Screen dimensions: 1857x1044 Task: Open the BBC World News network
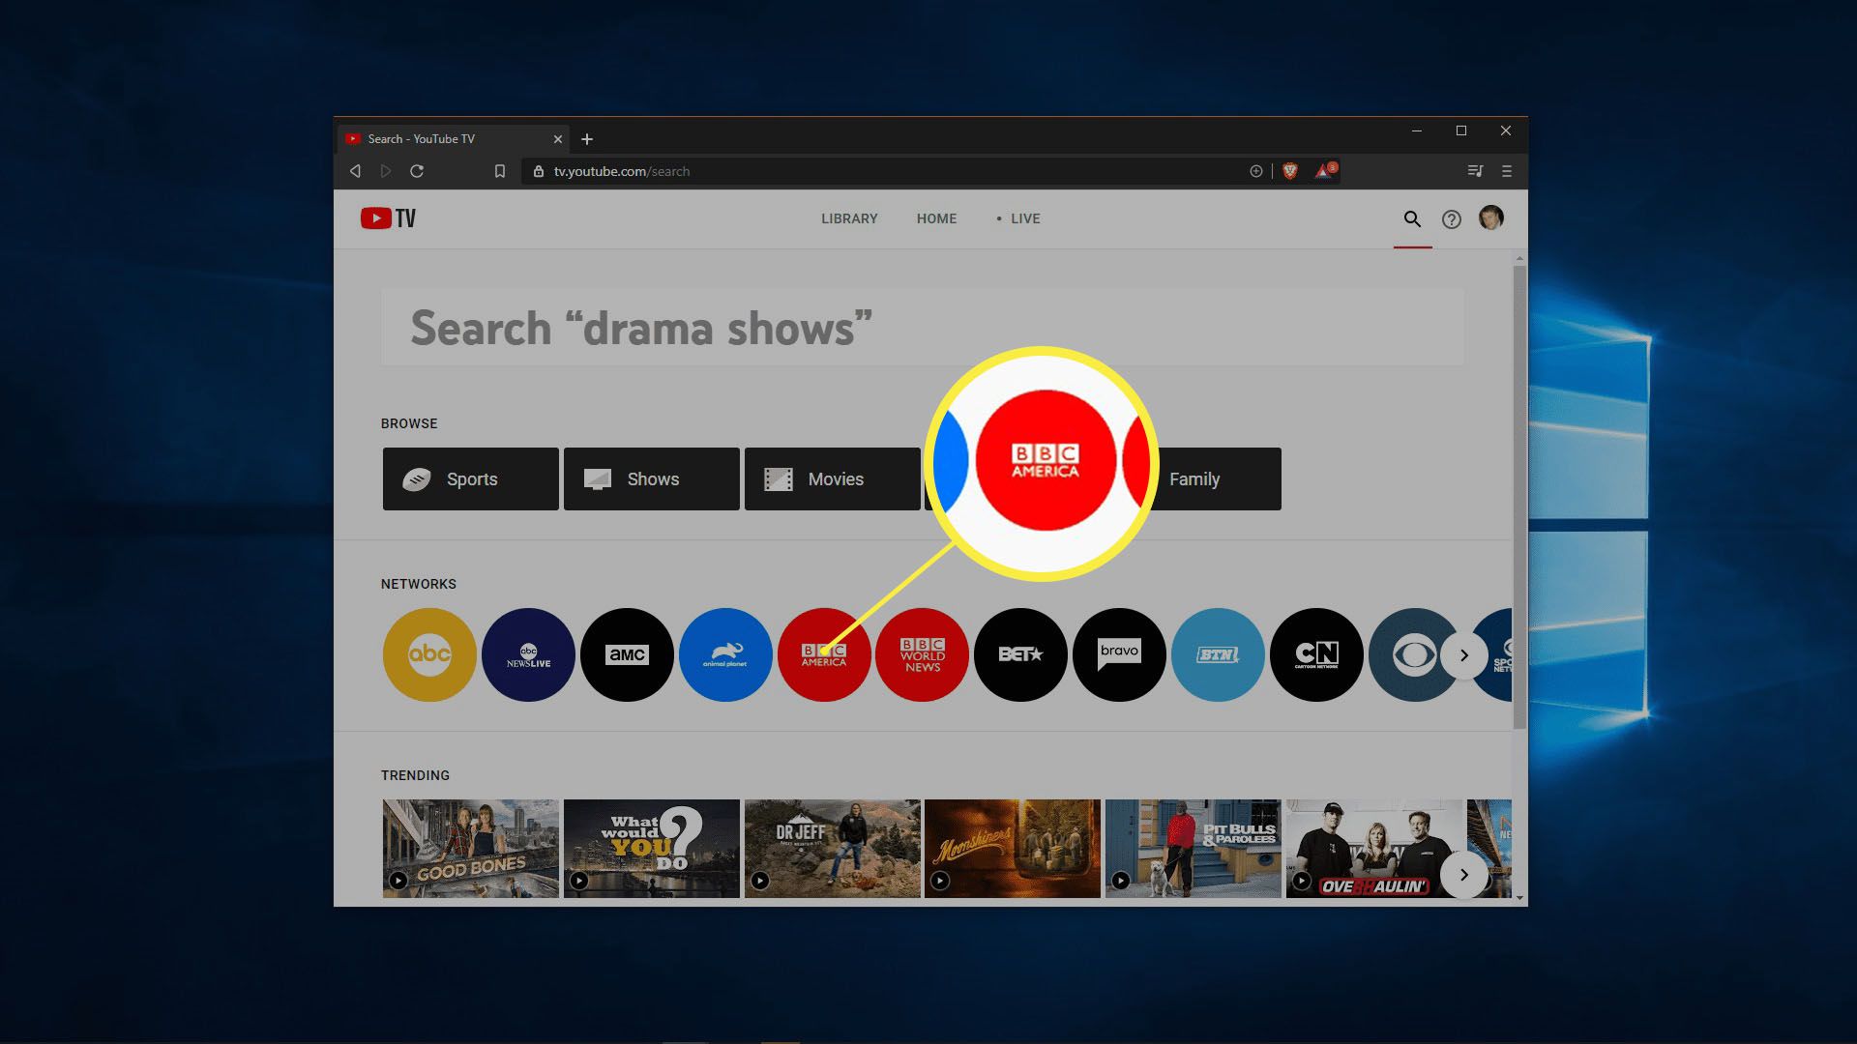[x=922, y=654]
